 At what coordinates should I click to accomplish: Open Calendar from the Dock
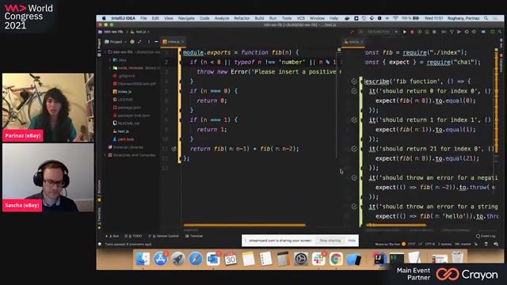(231, 259)
